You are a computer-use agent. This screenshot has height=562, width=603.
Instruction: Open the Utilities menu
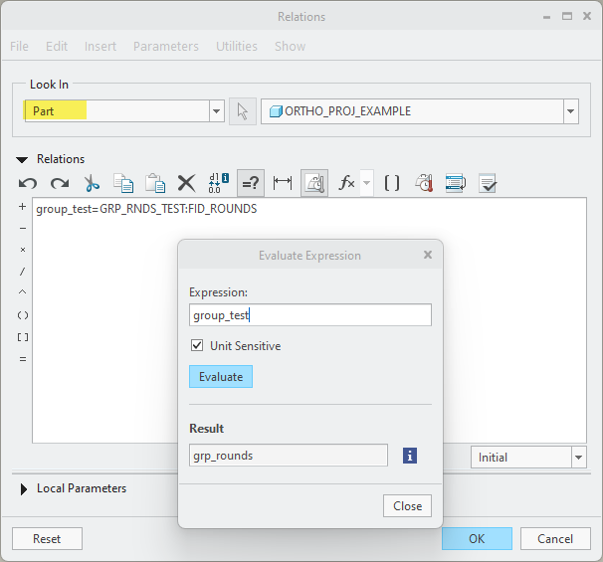[236, 46]
